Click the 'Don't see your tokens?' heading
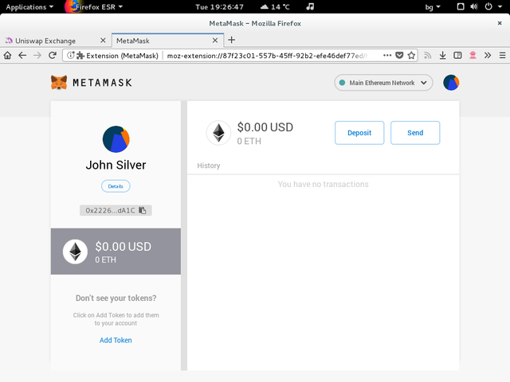The image size is (510, 382). [116, 298]
